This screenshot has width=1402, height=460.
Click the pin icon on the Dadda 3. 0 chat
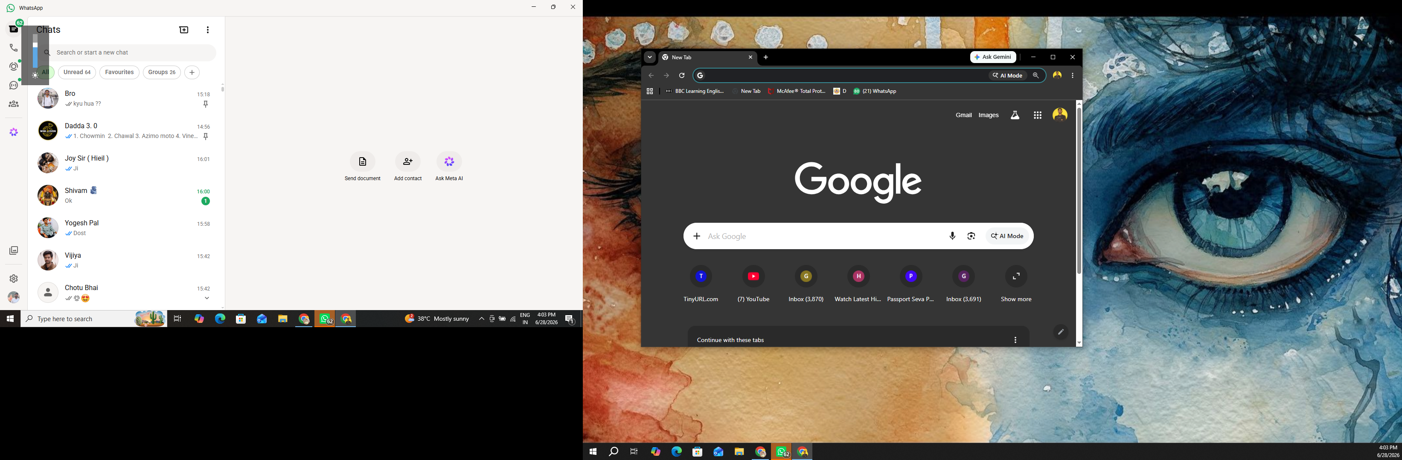tap(206, 137)
